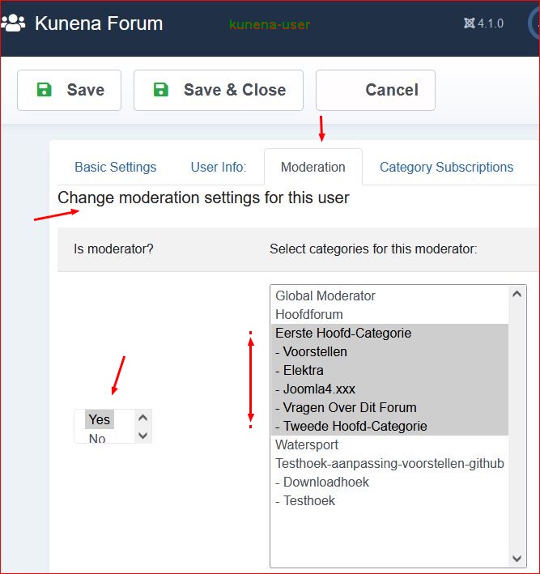Click the category list scrollbar down arrow
540x574 pixels.
tap(518, 558)
